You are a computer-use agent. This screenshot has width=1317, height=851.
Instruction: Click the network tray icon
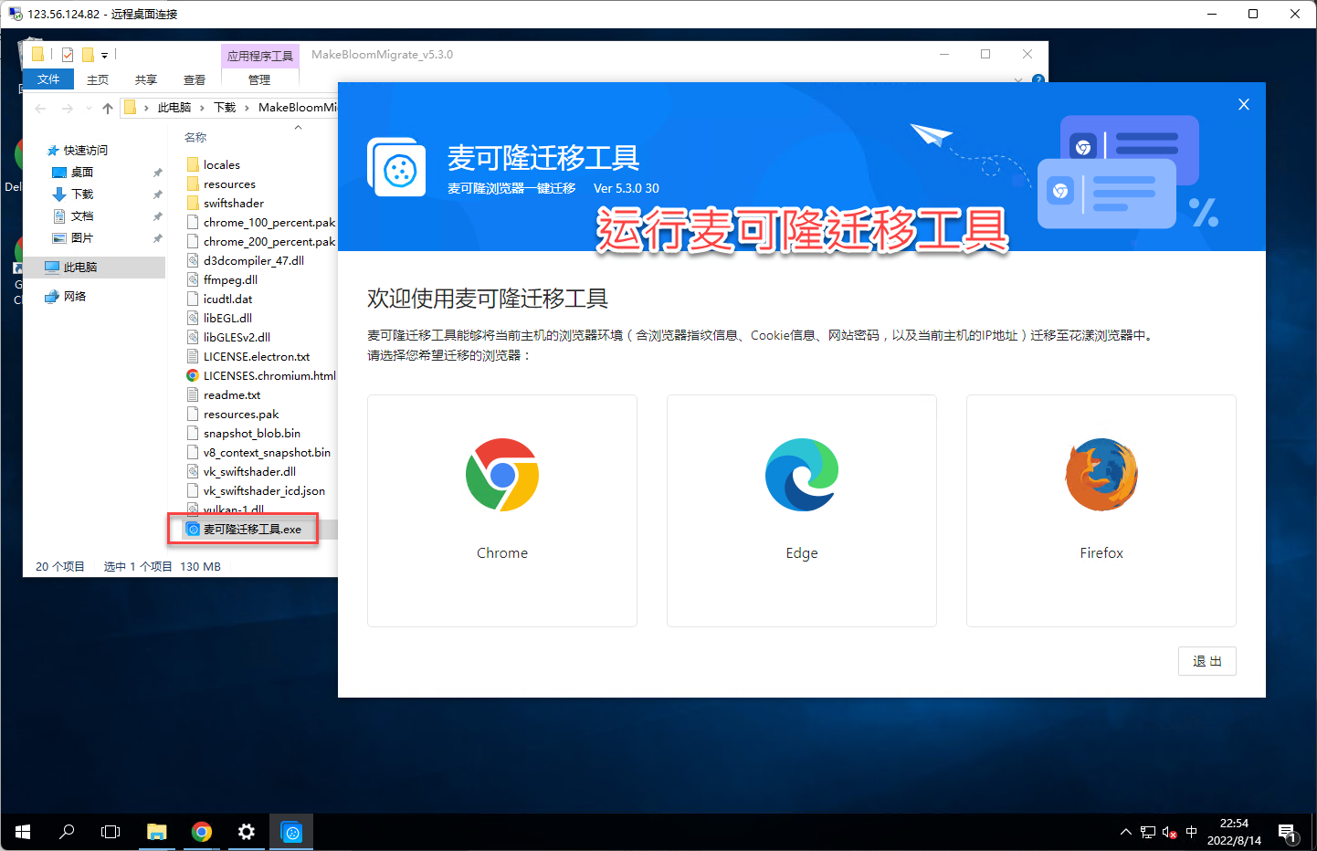click(x=1148, y=832)
